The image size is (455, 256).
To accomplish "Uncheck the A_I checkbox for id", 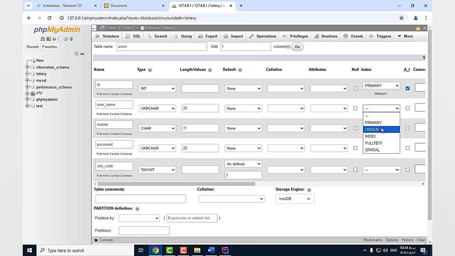I will click(x=408, y=89).
